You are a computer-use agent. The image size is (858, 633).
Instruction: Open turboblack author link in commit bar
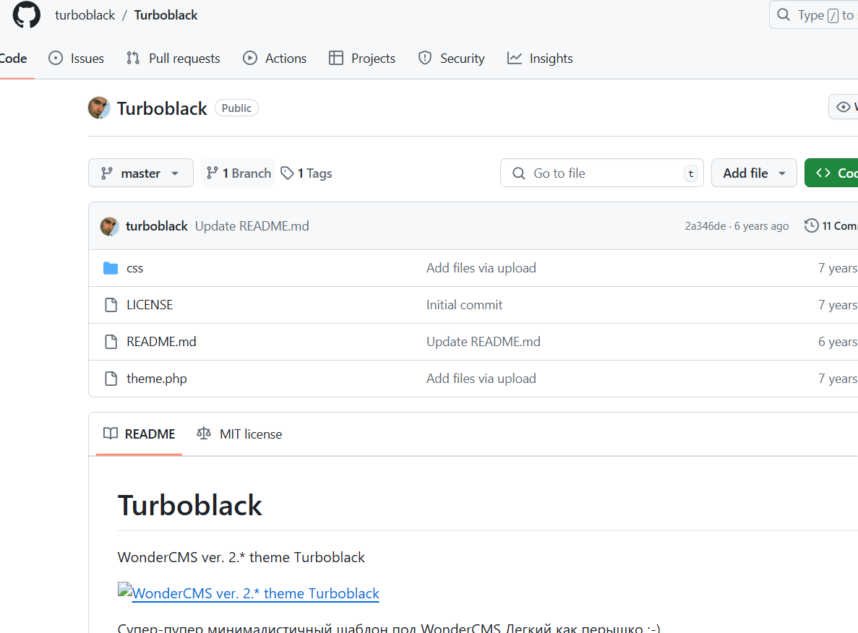[157, 226]
